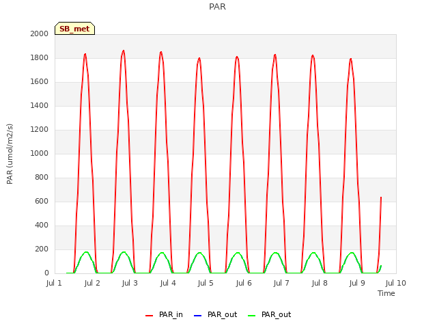This screenshot has height=328, width=437.
Task: Click the Jul 6 x-axis tick label
Action: pos(244,283)
